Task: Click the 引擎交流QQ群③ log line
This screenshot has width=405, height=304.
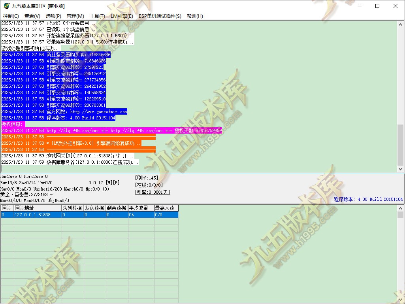Action: (53, 80)
